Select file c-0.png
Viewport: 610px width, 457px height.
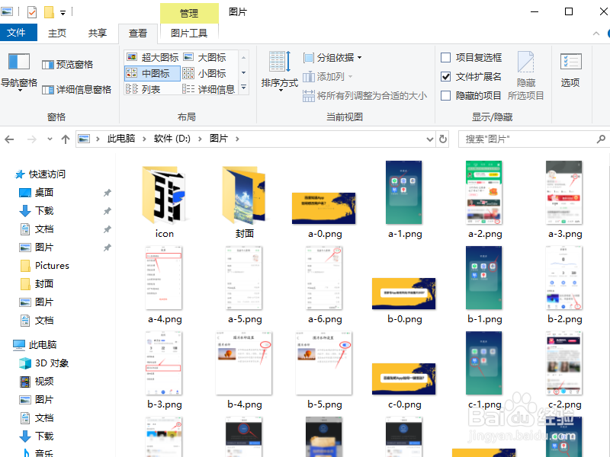404,386
